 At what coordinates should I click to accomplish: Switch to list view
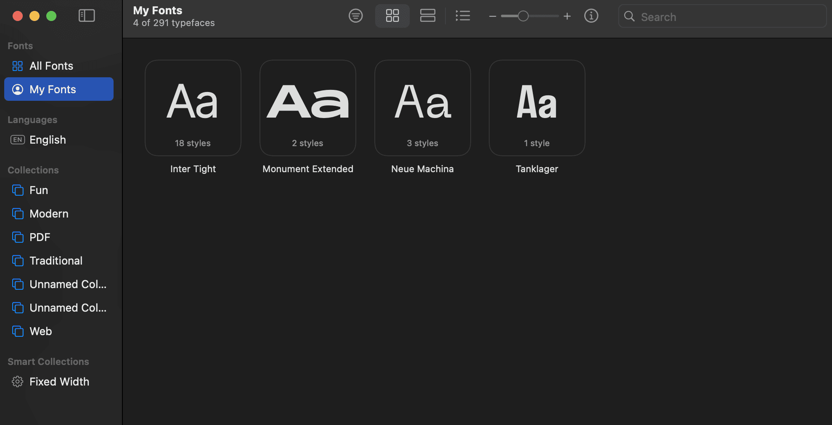coord(463,16)
